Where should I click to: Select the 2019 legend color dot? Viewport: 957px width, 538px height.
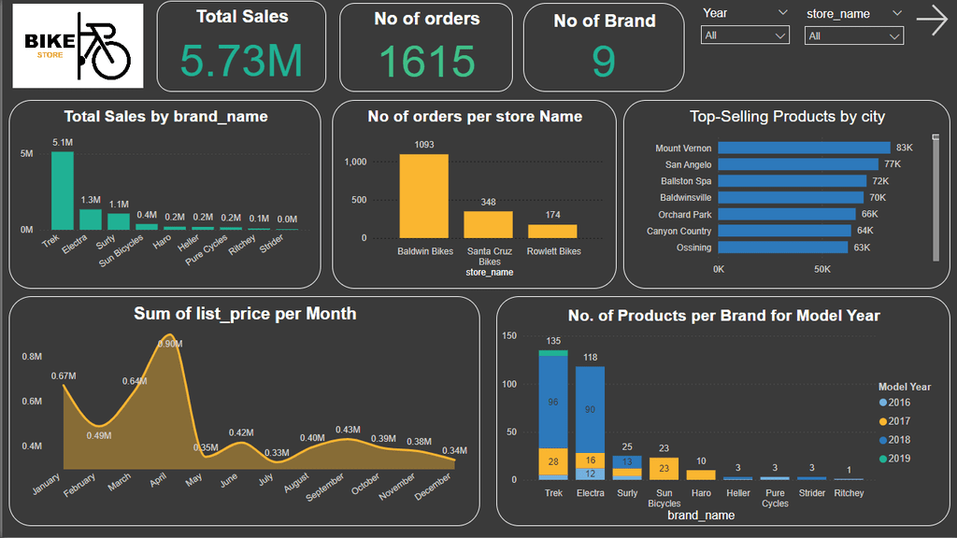pos(882,459)
